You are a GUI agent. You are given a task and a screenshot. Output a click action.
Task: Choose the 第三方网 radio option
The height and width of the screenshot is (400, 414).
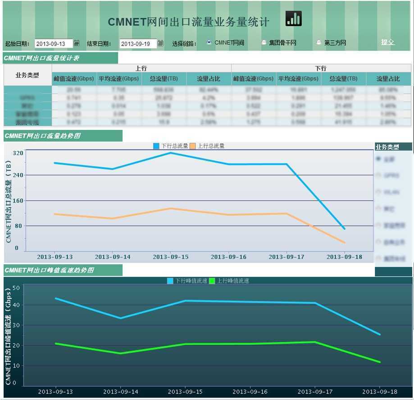click(x=318, y=42)
